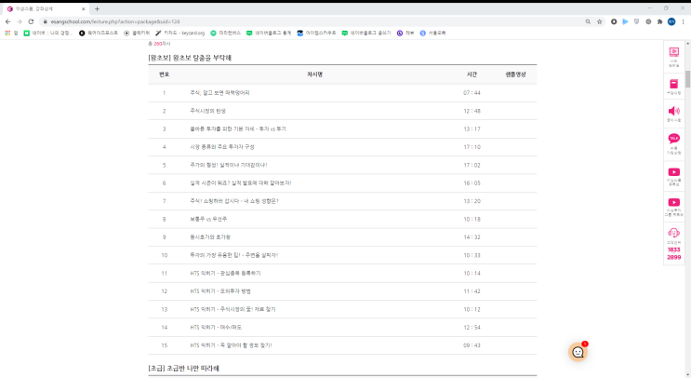Open the 서울오빠 bookmark
This screenshot has width=691, height=378.
(432, 34)
